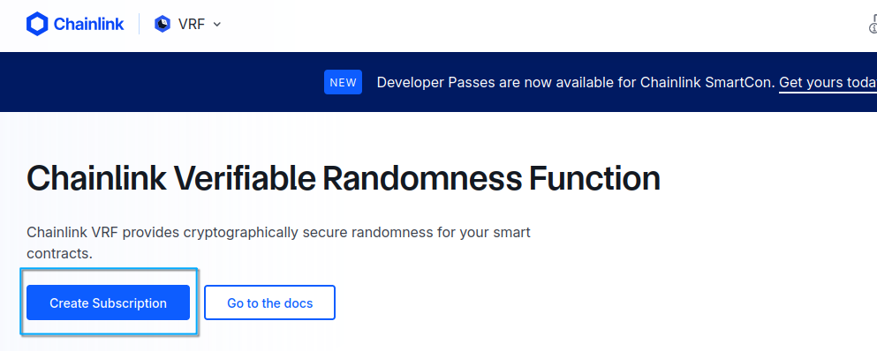Image resolution: width=877 pixels, height=351 pixels.
Task: Click empty navy banner area left of NEW
Action: (163, 82)
